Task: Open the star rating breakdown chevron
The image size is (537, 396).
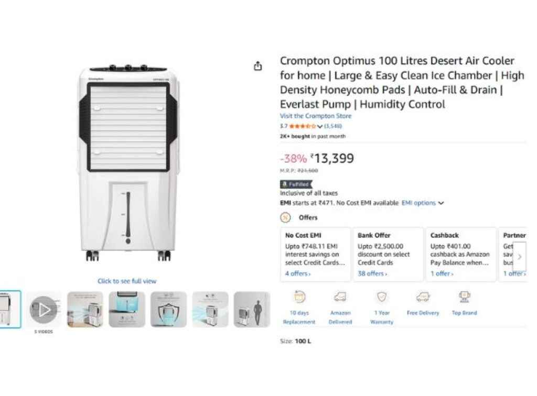Action: click(320, 126)
